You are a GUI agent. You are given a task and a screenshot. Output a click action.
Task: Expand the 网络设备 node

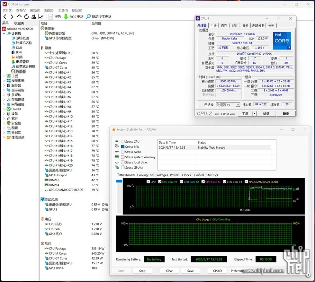tap(4, 104)
